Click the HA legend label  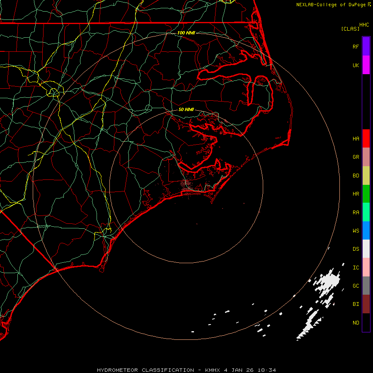[x=356, y=138]
